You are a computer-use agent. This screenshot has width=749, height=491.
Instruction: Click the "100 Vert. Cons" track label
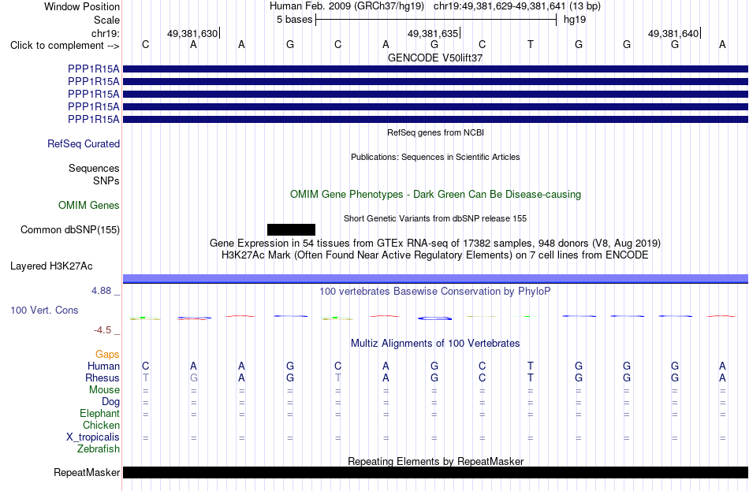click(44, 311)
